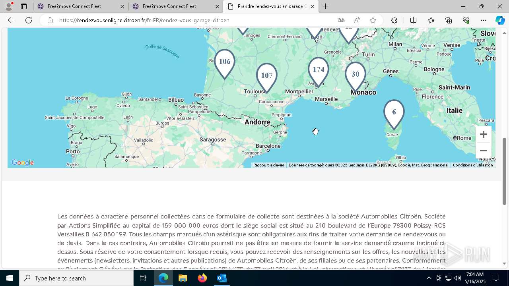Click the address bar URL
Screen dimensions: 509x286
(144, 20)
